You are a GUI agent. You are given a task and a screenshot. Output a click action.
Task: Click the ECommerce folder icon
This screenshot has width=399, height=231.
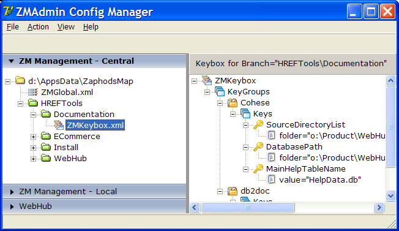pyautogui.click(x=46, y=136)
